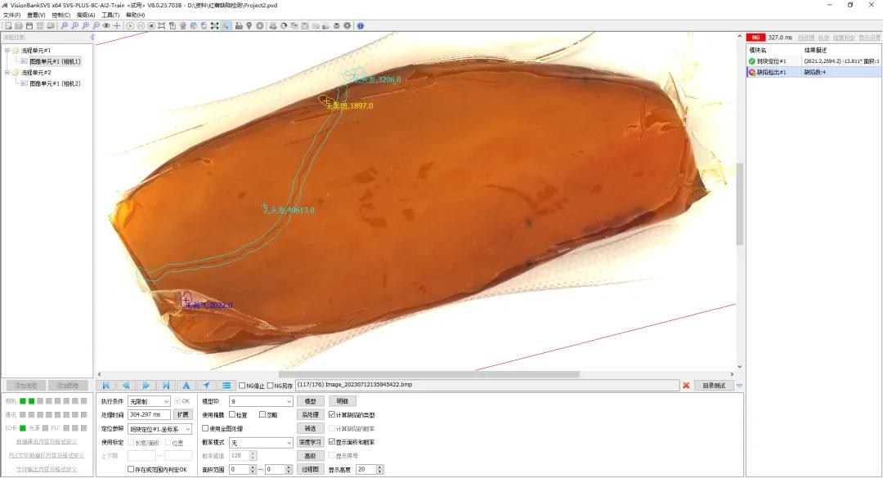Jump to the first image using navigation arrow

pyautogui.click(x=105, y=386)
